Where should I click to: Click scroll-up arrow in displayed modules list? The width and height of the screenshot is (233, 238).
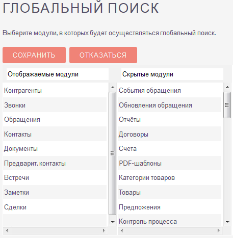click(113, 87)
